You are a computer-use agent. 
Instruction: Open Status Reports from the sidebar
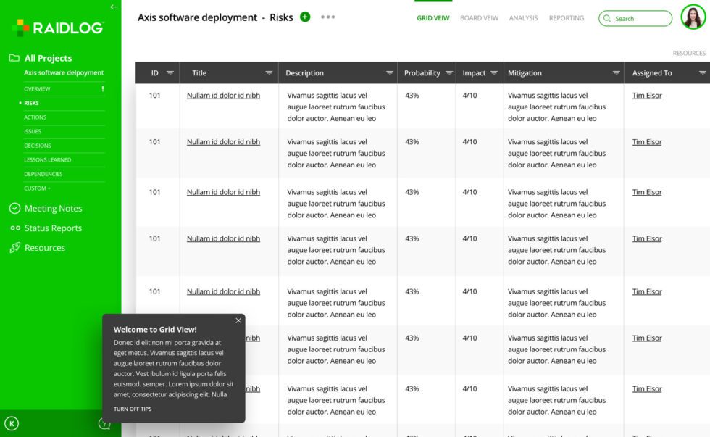(x=54, y=228)
